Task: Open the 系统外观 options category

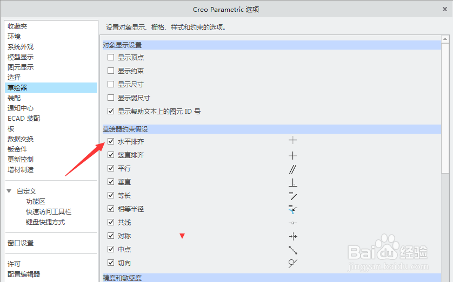Action: (21, 47)
